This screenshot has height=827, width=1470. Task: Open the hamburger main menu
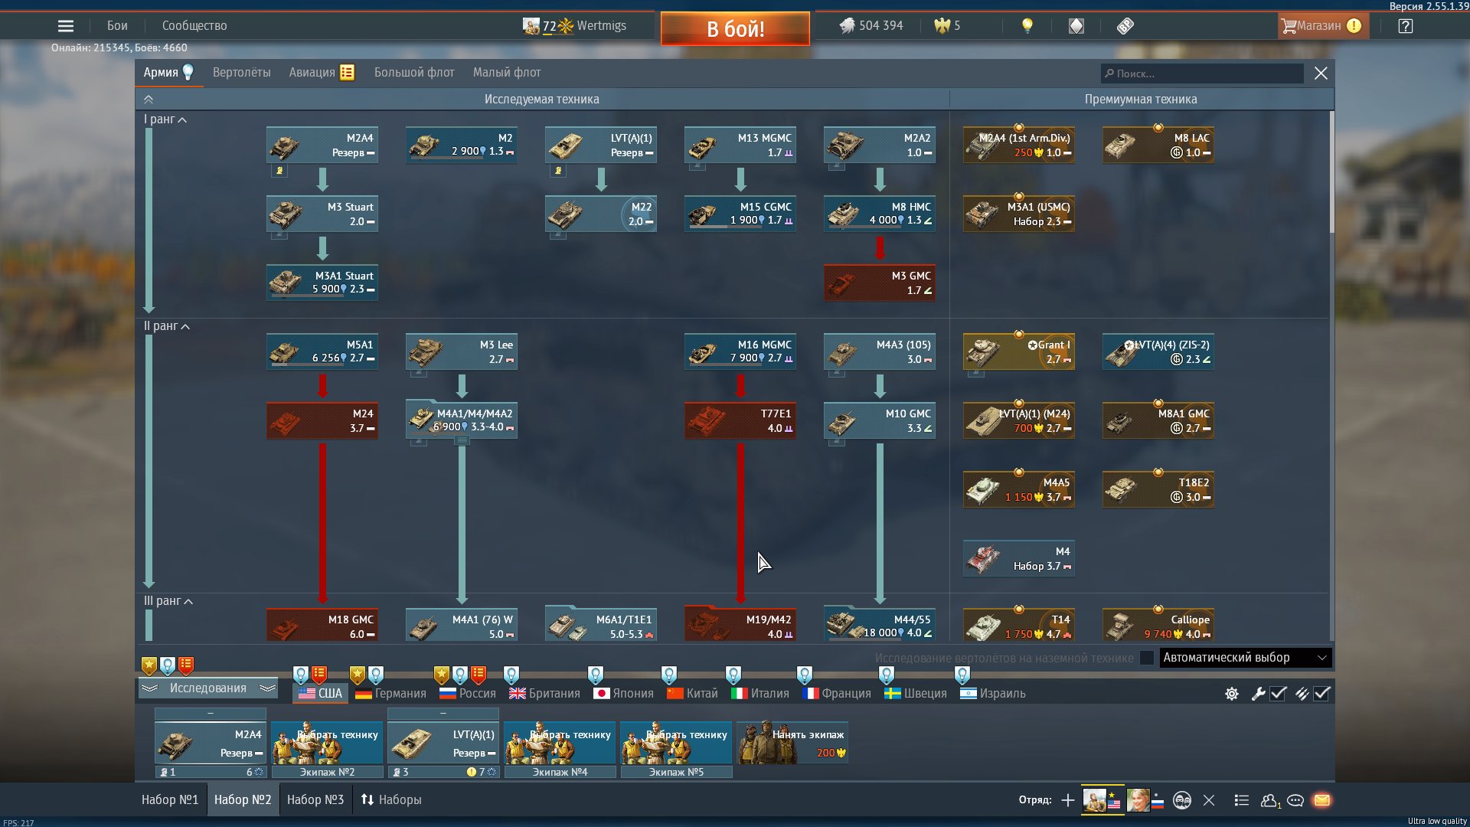coord(66,26)
